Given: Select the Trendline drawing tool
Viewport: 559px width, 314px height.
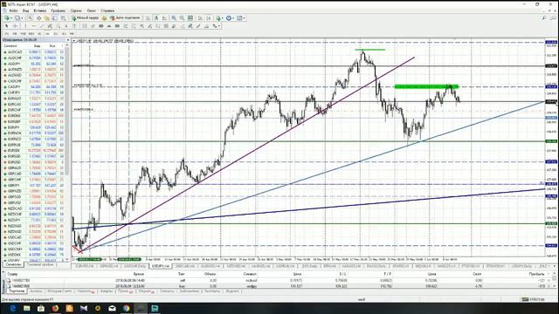Looking at the screenshot, I should [x=42, y=26].
